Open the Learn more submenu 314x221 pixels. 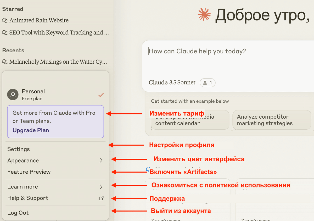(55, 187)
